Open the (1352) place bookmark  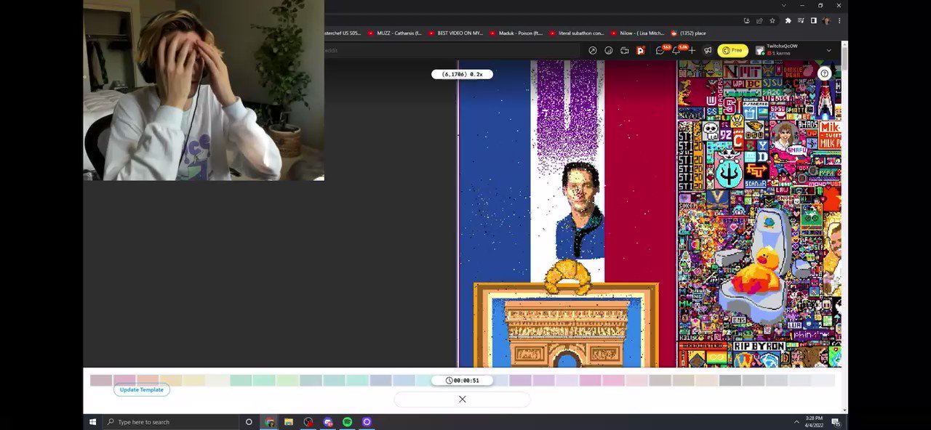point(688,33)
